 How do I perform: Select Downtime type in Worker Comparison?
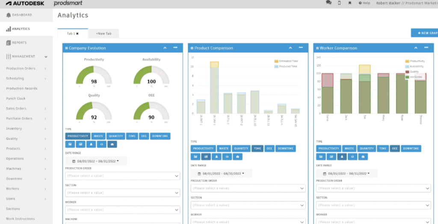tap(411, 148)
